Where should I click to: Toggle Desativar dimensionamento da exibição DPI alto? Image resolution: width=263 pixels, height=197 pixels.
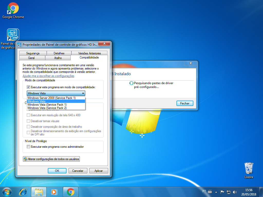pos(28,133)
